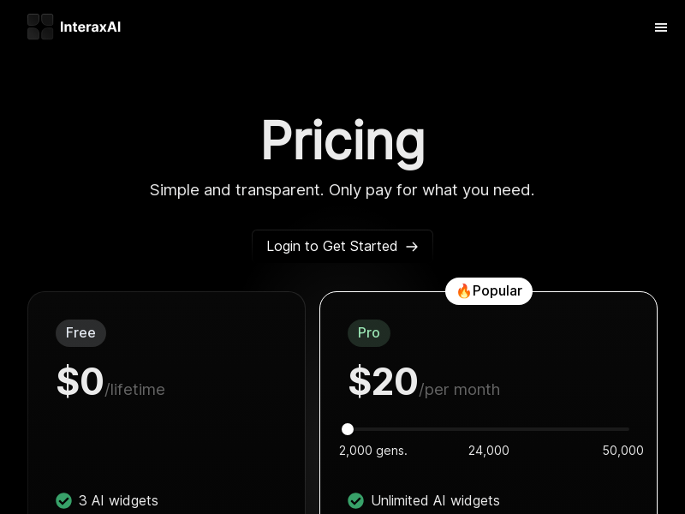Click the arrow icon in Login button
This screenshot has width=685, height=514.
(x=412, y=247)
